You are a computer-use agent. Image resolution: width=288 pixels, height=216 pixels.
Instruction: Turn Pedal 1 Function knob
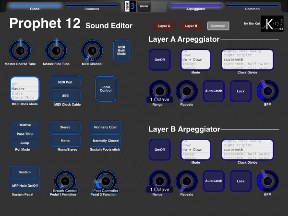coord(65,181)
